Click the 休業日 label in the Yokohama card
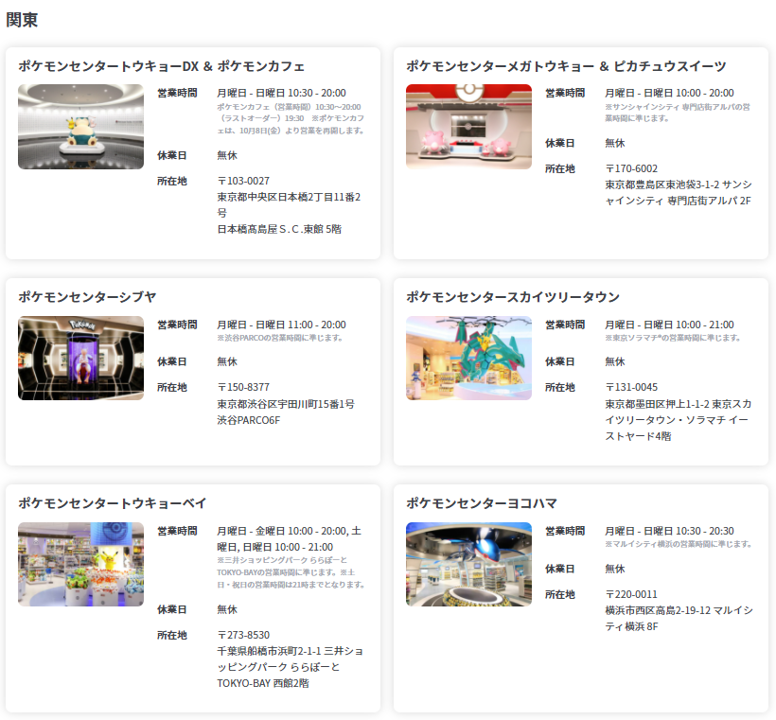 pos(560,569)
